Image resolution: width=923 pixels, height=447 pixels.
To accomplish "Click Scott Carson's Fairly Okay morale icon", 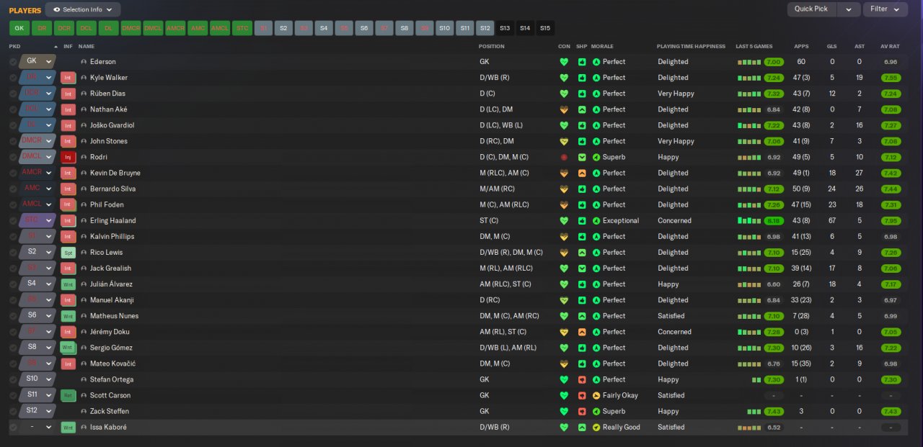I will pos(596,395).
